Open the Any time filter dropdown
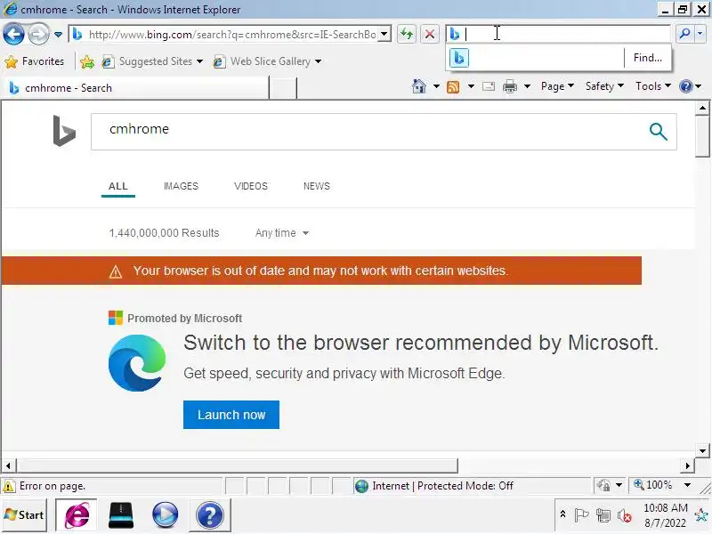712x534 pixels. 281,233
